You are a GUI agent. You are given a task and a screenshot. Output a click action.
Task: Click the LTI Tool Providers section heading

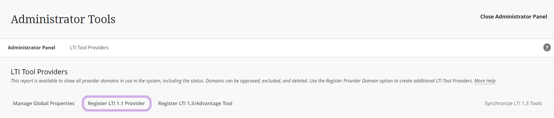click(39, 72)
